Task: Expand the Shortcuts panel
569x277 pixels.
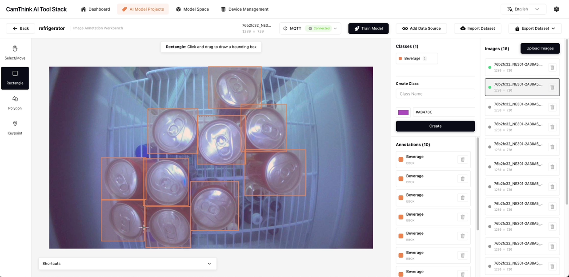Action: click(x=127, y=264)
